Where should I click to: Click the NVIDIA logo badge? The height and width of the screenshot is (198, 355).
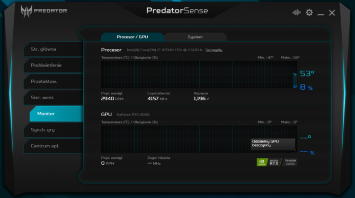click(262, 162)
